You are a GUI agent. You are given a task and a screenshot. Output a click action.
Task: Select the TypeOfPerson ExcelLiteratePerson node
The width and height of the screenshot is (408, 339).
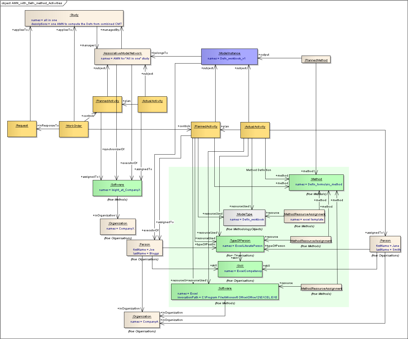tap(240, 244)
